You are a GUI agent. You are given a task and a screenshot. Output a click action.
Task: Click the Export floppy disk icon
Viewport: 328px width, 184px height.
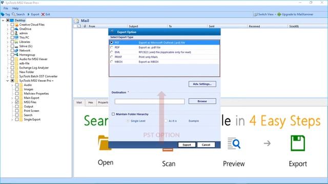298,143
